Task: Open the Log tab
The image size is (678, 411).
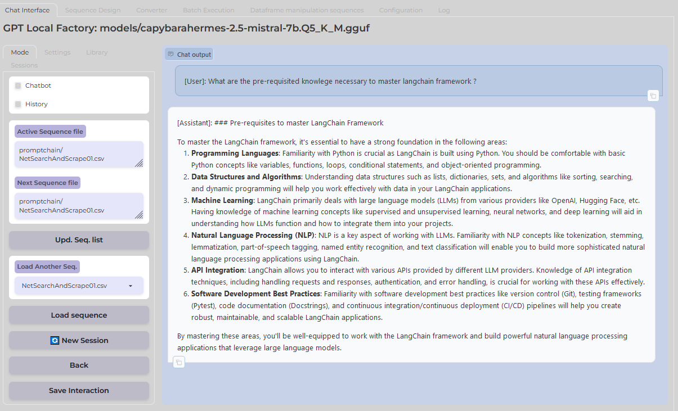Action: coord(444,10)
